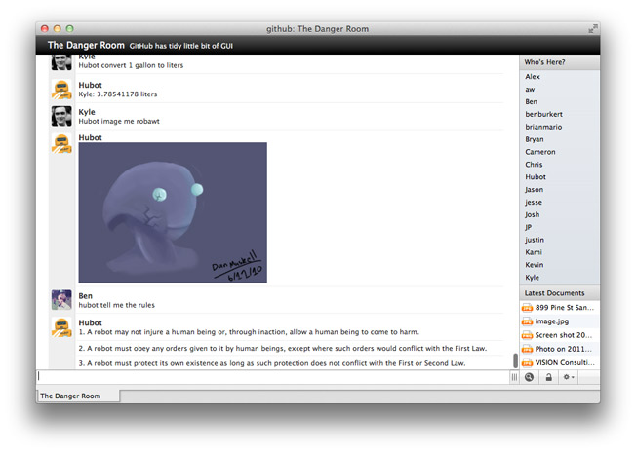This screenshot has width=636, height=453.
Task: Click the chat scrollbar thumb
Action: click(x=515, y=360)
